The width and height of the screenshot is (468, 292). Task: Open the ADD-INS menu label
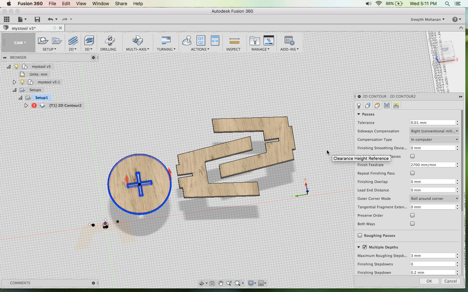[289, 49]
